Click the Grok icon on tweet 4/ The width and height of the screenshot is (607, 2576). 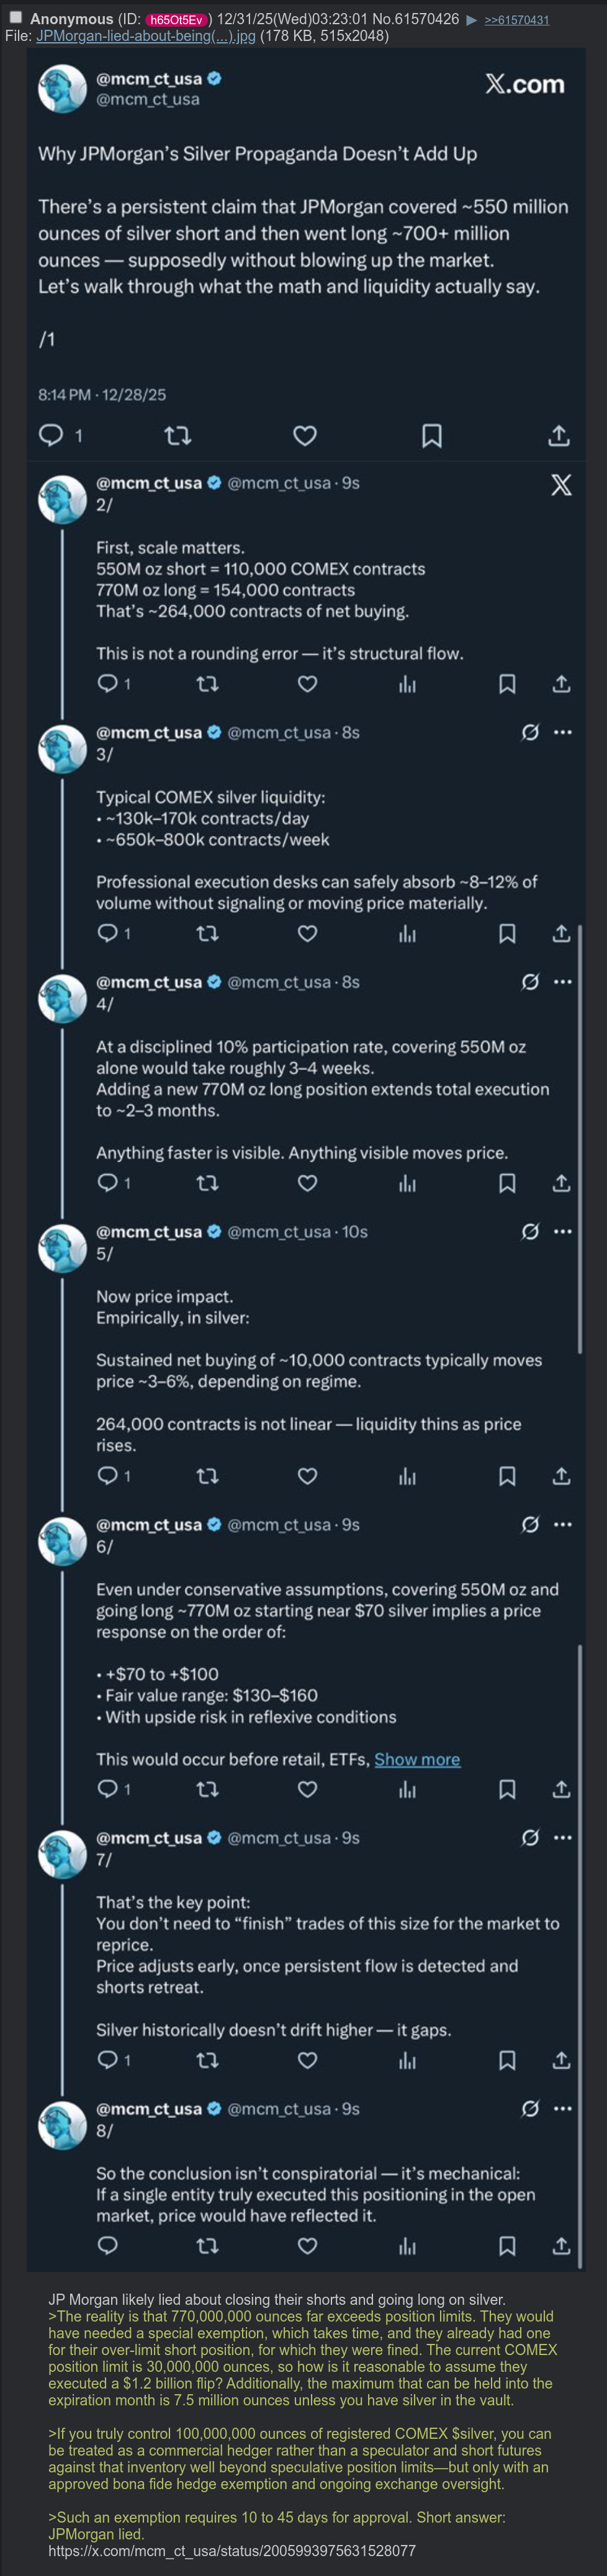(530, 982)
